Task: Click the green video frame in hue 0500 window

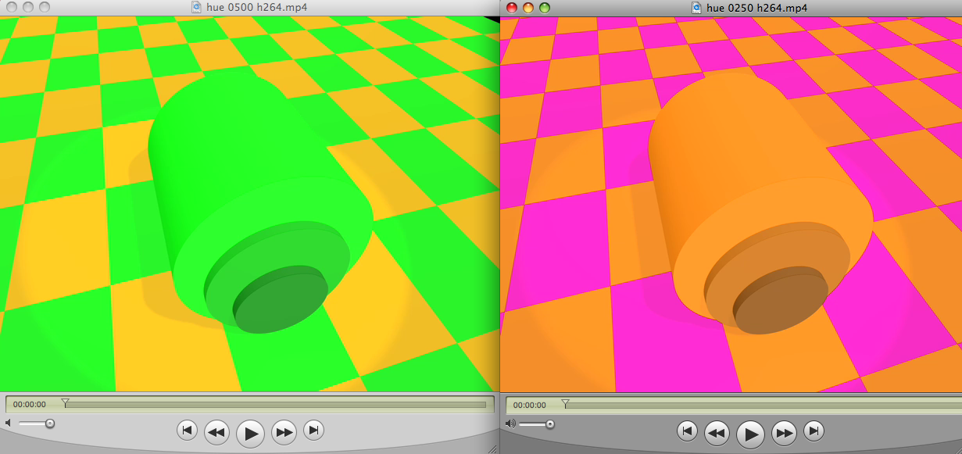Action: (250, 203)
